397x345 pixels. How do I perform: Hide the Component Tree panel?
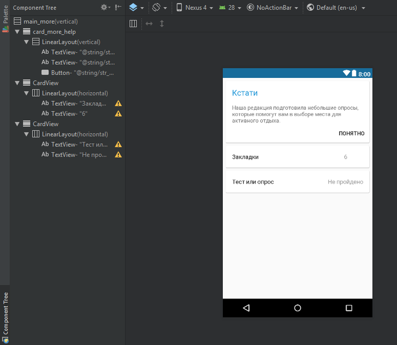pos(118,7)
